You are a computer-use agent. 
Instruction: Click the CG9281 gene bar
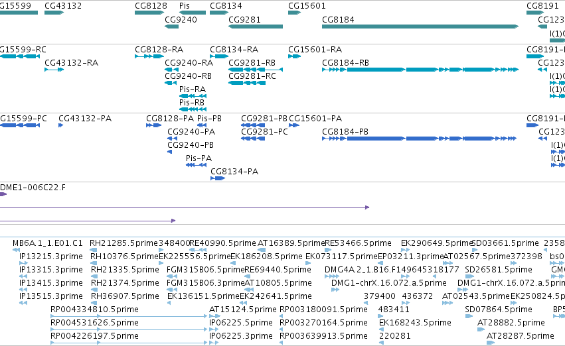pyautogui.click(x=256, y=27)
